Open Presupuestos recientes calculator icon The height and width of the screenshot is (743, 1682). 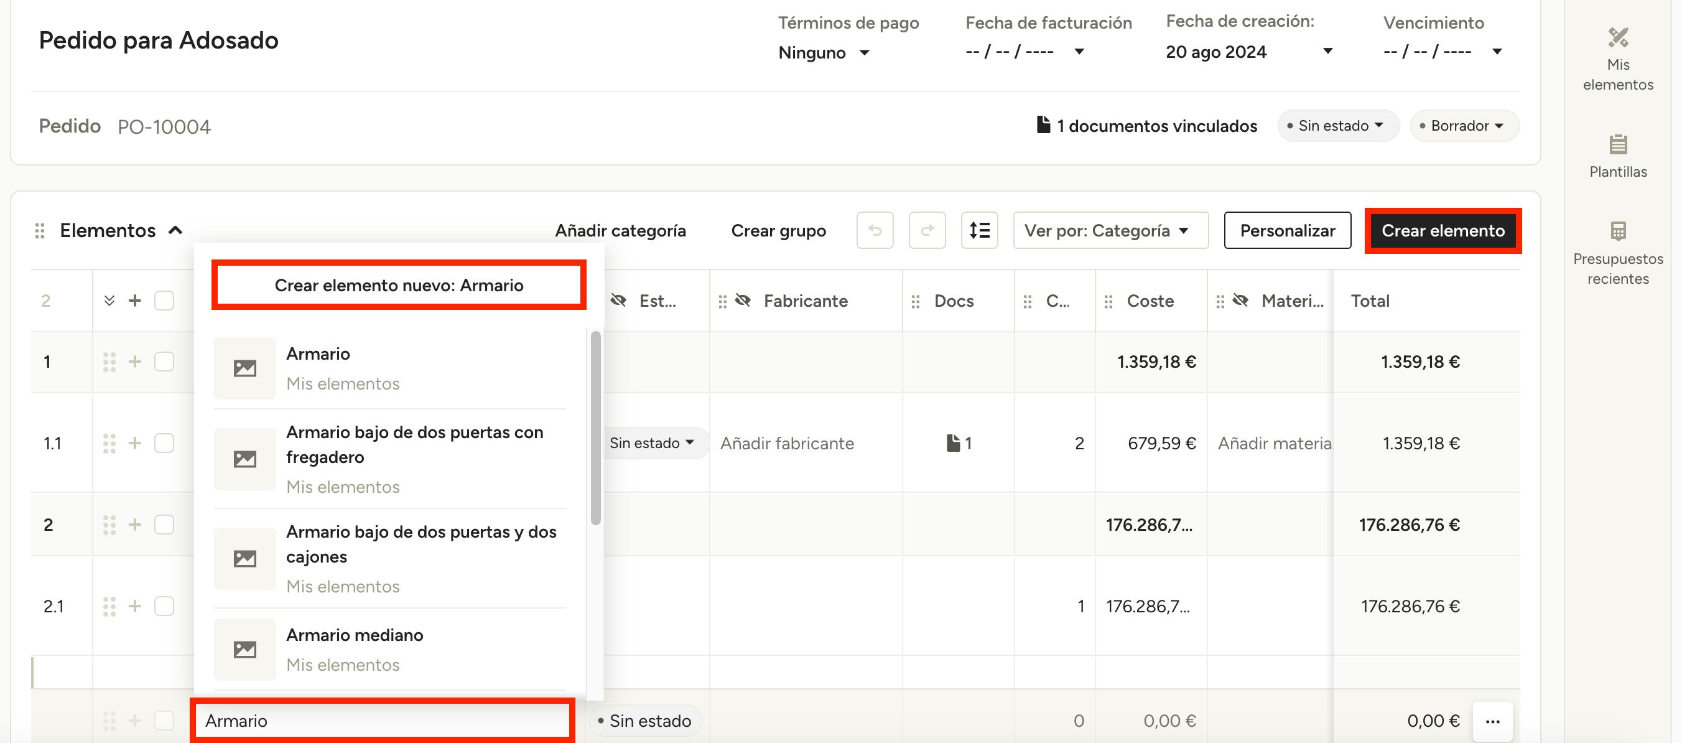(x=1617, y=231)
